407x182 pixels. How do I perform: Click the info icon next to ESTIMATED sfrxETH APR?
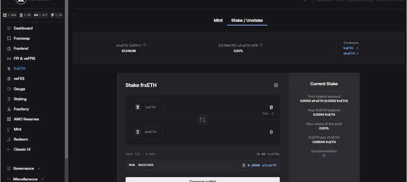point(261,45)
